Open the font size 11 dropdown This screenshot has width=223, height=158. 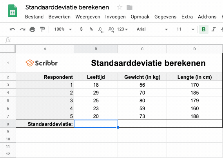pos(185,29)
